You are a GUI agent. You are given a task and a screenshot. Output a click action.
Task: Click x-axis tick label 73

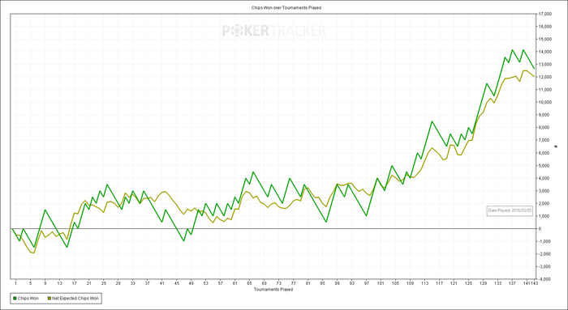279,283
